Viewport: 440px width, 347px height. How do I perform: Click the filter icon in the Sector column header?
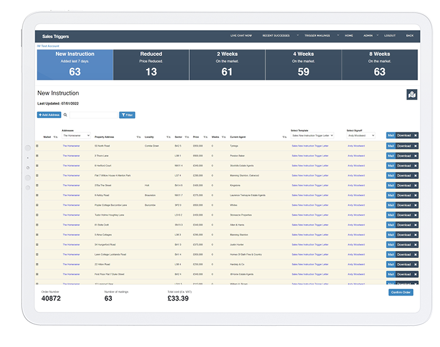[187, 136]
